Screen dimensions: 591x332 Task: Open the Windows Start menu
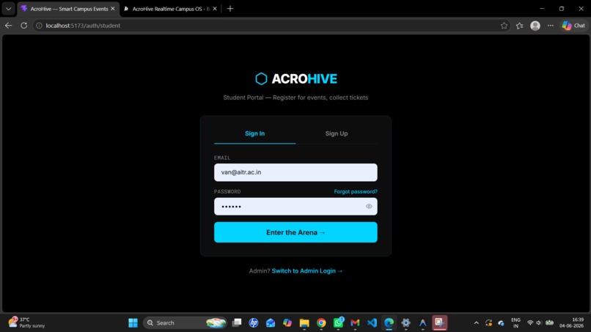(x=133, y=323)
